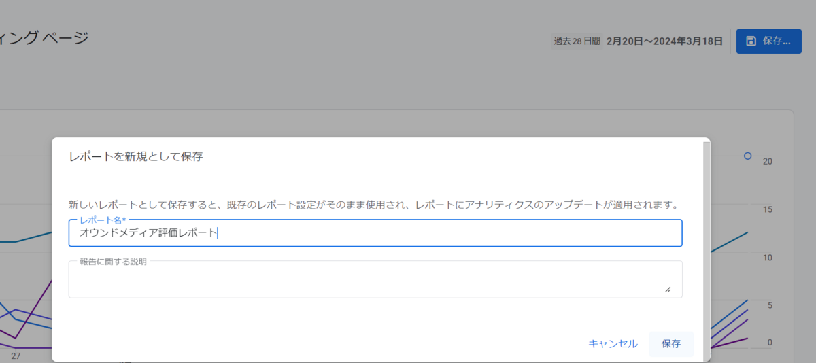Image resolution: width=816 pixels, height=363 pixels.
Task: Click キャンセル to dismiss the dialog
Action: click(613, 344)
